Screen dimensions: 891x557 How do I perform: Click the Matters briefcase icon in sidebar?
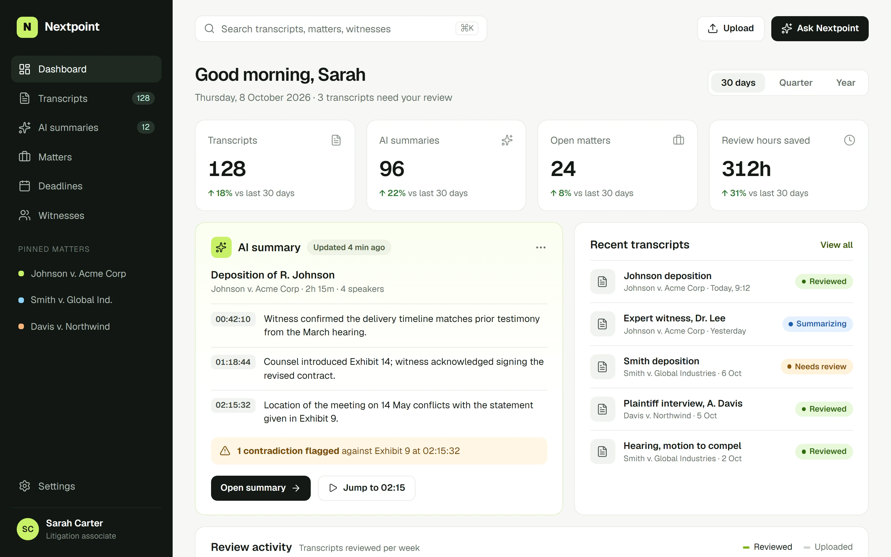pyautogui.click(x=24, y=157)
